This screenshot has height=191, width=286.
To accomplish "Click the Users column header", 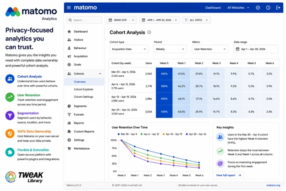I will coord(148,63).
